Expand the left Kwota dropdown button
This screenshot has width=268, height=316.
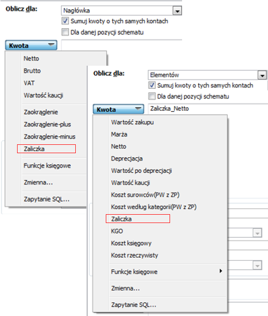tap(31, 45)
